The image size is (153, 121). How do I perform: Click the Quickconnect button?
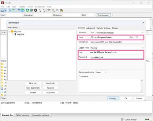pos(103,15)
